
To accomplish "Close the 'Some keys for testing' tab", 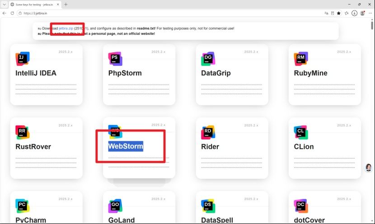I will tap(58, 5).
